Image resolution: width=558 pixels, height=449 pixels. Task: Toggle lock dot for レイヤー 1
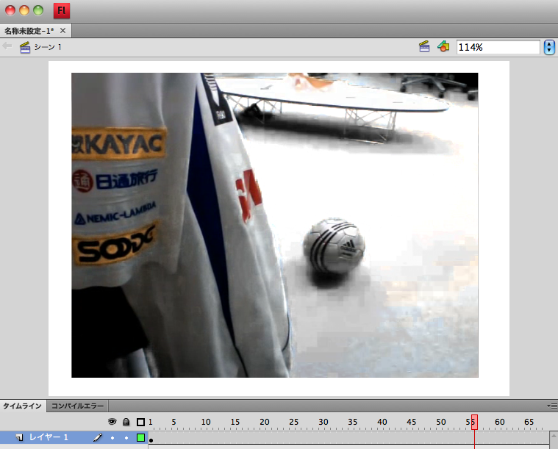pyautogui.click(x=126, y=438)
